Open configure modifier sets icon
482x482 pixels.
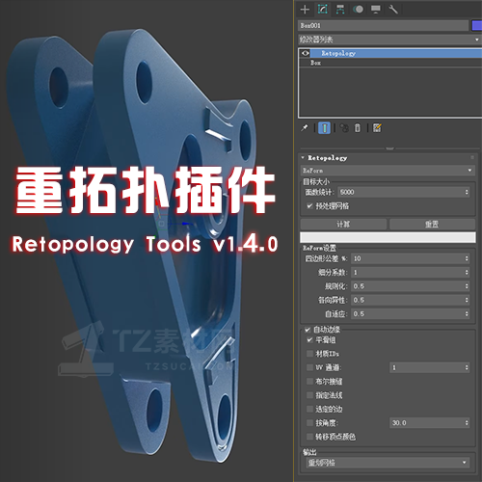(x=377, y=128)
